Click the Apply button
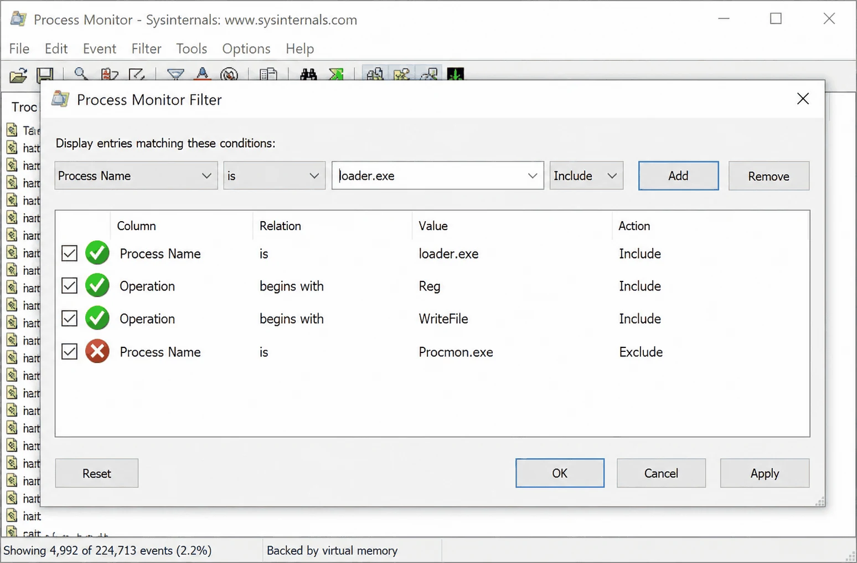This screenshot has width=857, height=563. [765, 473]
